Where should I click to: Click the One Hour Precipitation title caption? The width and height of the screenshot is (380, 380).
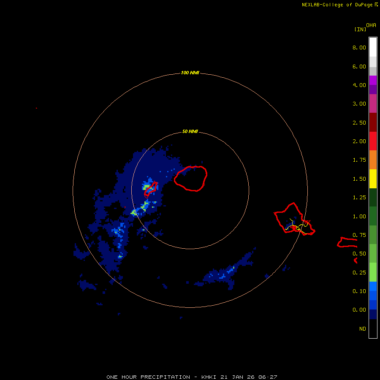(x=192, y=377)
